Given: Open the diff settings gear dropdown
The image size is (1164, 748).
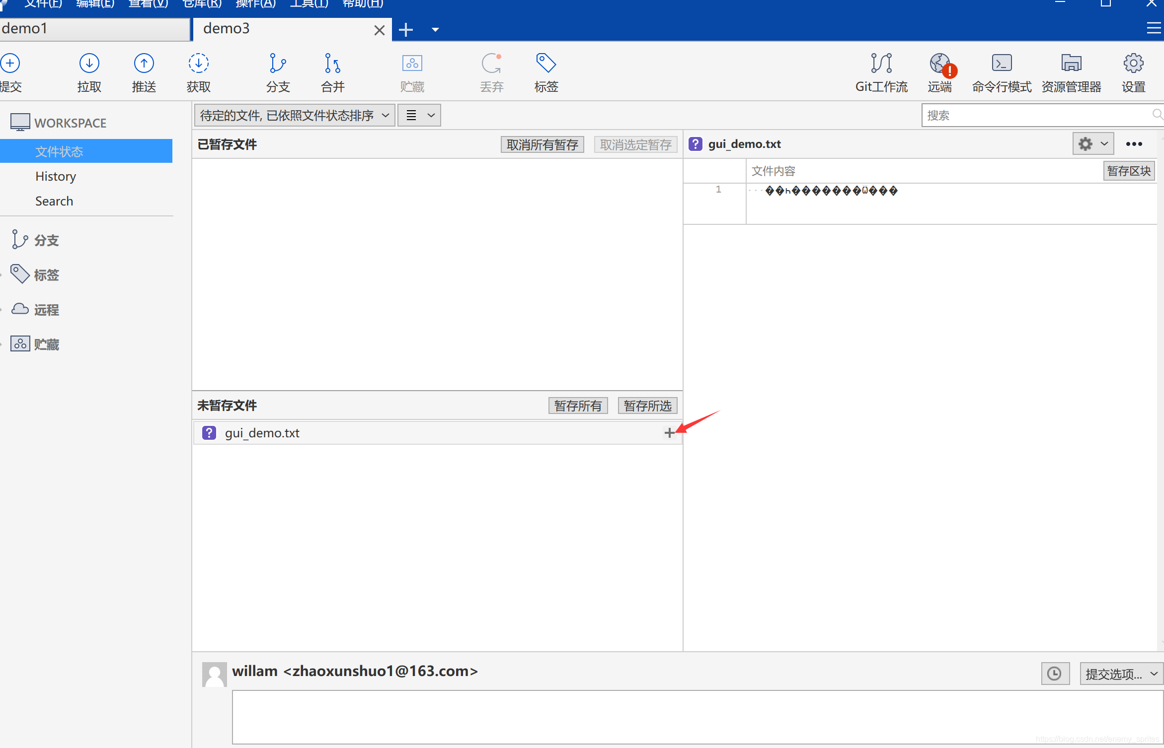Looking at the screenshot, I should 1092,144.
